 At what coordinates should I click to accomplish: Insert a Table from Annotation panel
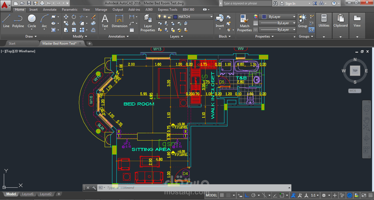click(x=132, y=30)
